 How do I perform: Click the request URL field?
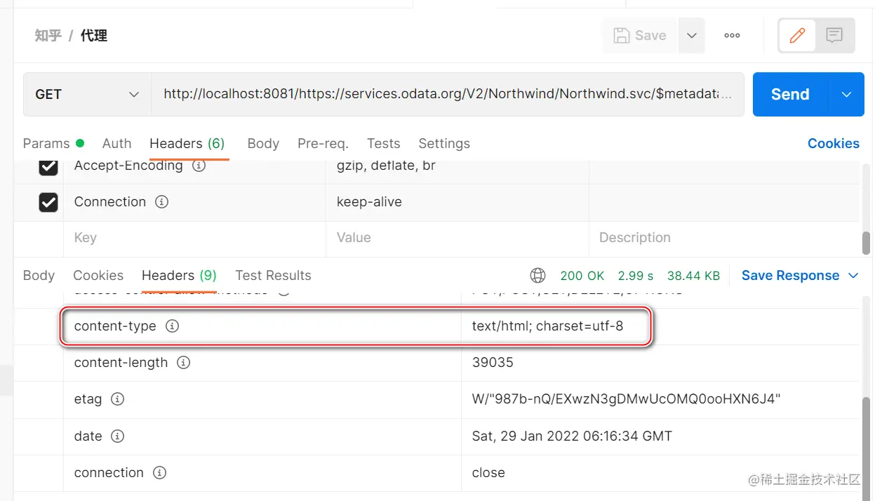click(448, 94)
